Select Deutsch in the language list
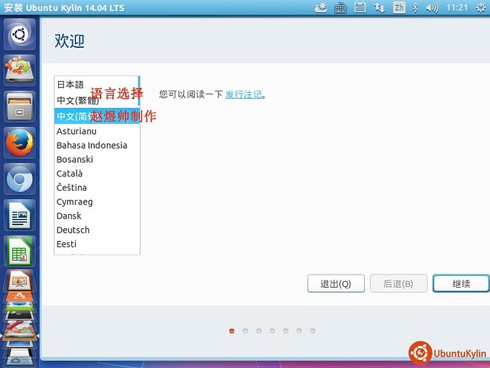Viewport: 490px width, 368px height. pos(97,230)
